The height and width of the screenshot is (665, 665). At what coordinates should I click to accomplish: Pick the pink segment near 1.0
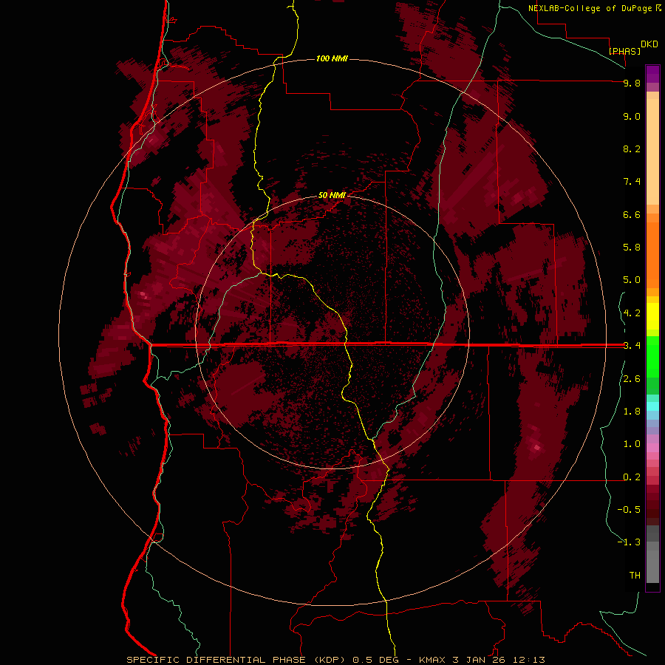click(652, 448)
